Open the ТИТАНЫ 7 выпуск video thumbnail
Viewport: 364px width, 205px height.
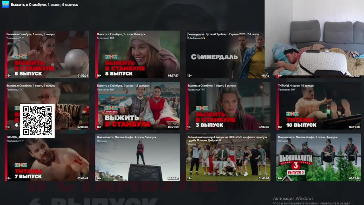pyautogui.click(x=47, y=157)
